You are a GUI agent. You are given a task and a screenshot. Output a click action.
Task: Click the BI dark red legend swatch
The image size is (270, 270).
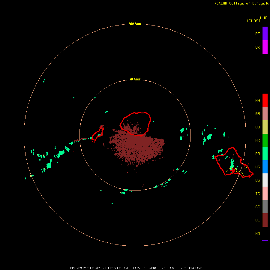[265, 220]
